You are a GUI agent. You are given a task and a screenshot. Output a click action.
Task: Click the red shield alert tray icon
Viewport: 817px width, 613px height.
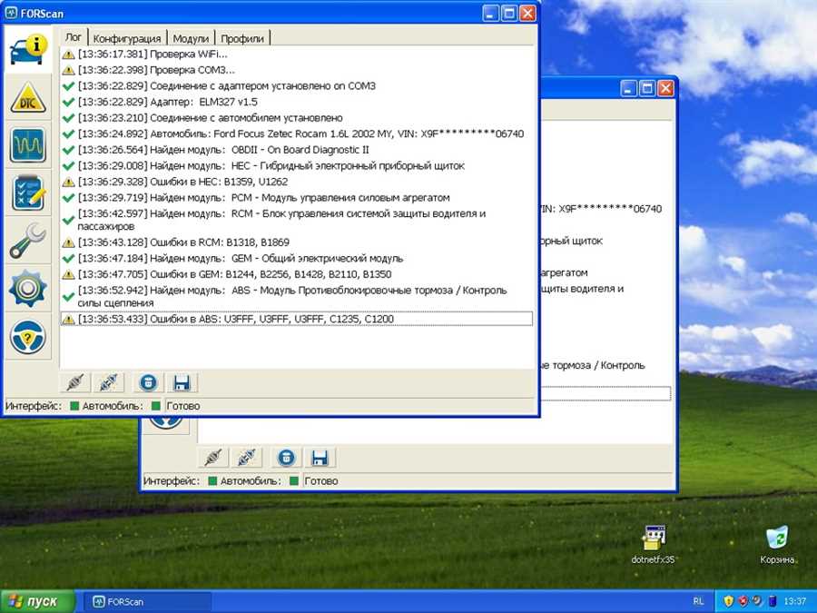tap(743, 601)
